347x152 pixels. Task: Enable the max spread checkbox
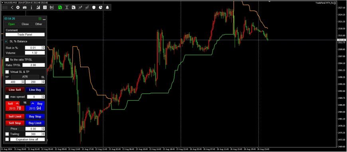click(7, 97)
